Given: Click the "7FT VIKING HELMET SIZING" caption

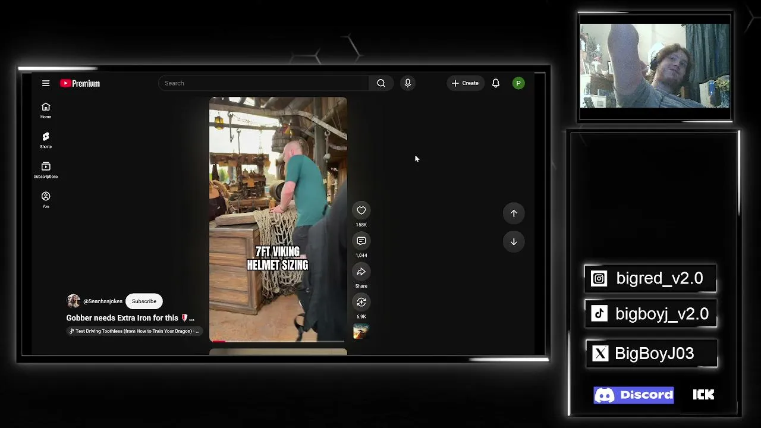Looking at the screenshot, I should point(278,259).
